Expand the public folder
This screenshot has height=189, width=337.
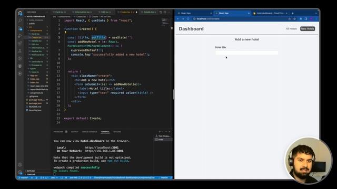[32, 24]
